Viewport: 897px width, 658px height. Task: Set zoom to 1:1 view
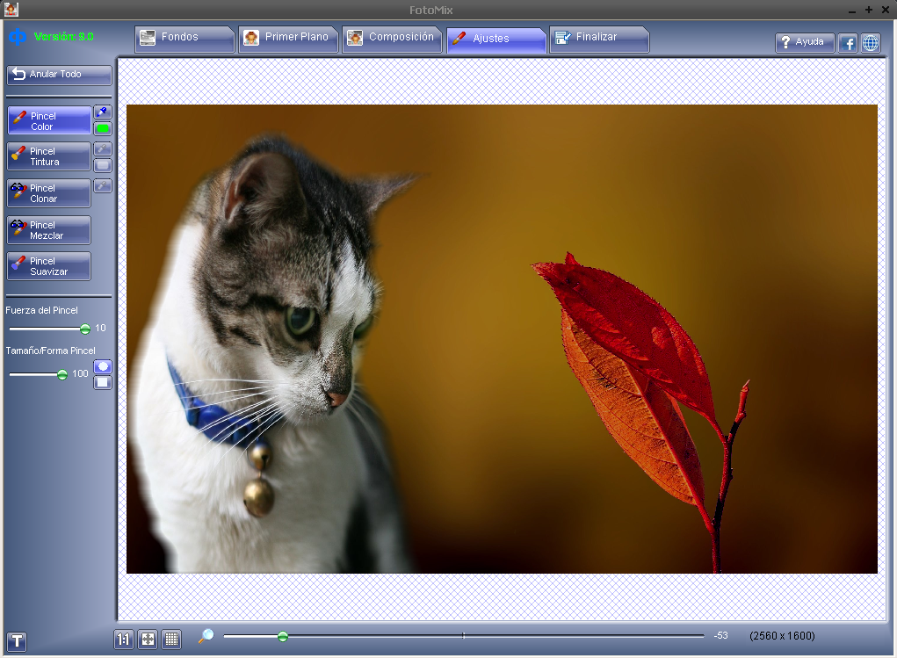click(124, 640)
